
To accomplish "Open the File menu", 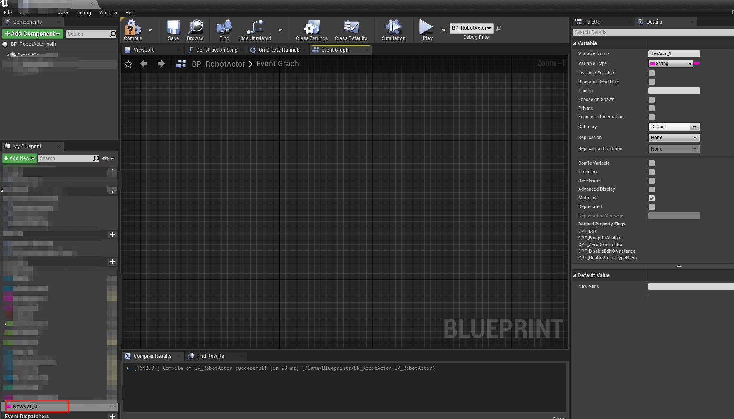I will (8, 13).
